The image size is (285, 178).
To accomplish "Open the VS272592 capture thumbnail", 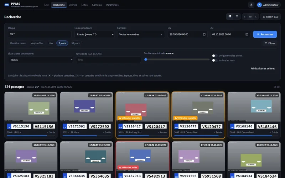I will 87,107.
